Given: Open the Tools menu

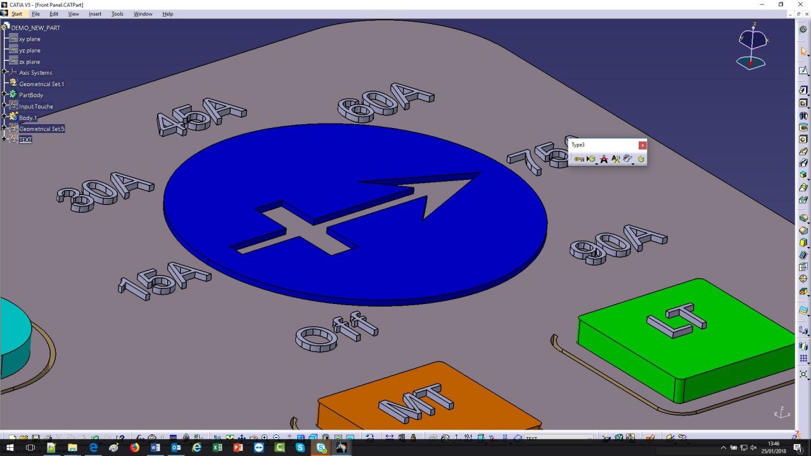Looking at the screenshot, I should (x=117, y=13).
